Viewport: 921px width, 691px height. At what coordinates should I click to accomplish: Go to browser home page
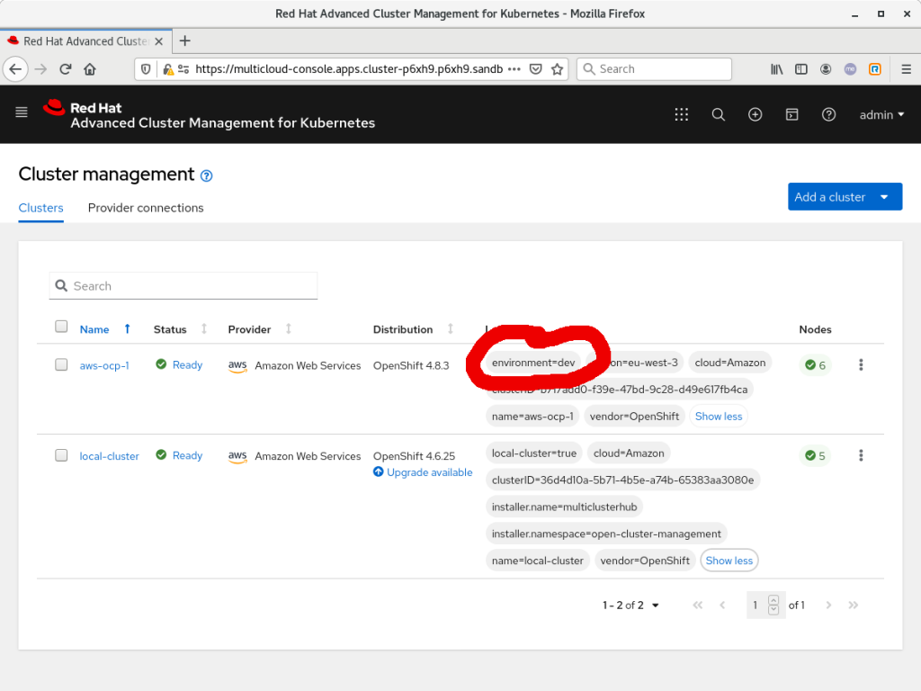point(90,69)
